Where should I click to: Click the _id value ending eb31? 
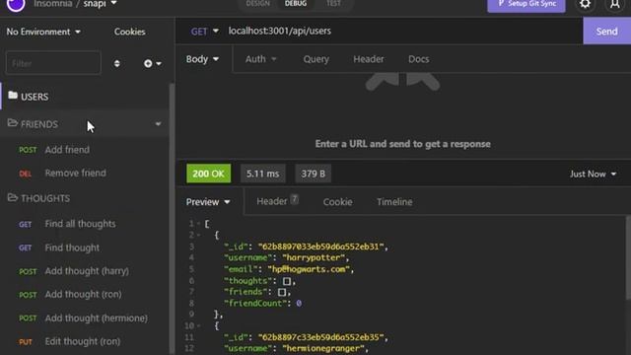click(320, 247)
